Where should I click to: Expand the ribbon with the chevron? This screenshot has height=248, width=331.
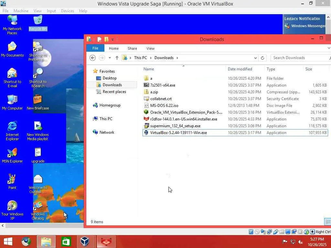tap(329, 48)
